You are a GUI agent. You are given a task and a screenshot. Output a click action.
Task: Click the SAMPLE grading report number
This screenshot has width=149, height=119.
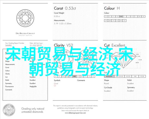coord(8,46)
